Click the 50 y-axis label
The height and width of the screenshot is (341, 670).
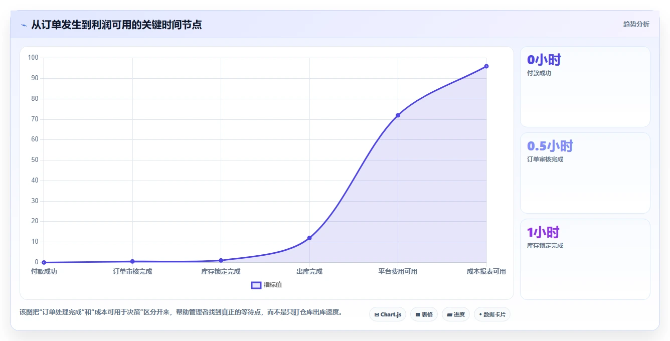(35, 160)
